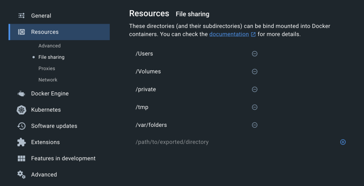Screen dimensions: 364x186
Task: Remove the /Volumes shared directory
Action: 255,72
